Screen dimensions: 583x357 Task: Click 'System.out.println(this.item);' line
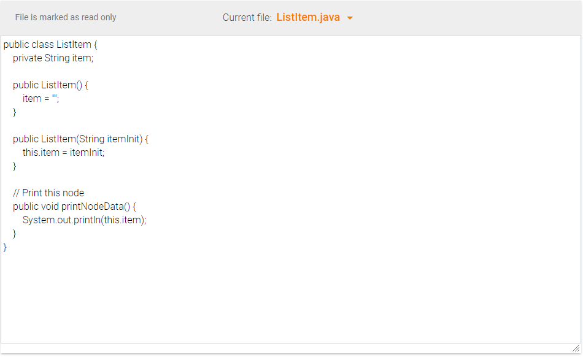coord(83,220)
